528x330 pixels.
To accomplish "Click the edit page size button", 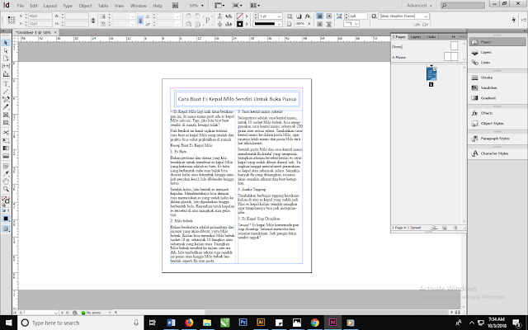I will click(x=434, y=228).
